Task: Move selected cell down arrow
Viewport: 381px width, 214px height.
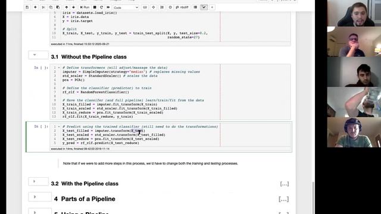Action: [x=73, y=7]
